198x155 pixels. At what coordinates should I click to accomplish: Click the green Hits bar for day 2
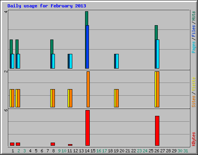(x=17, y=46)
